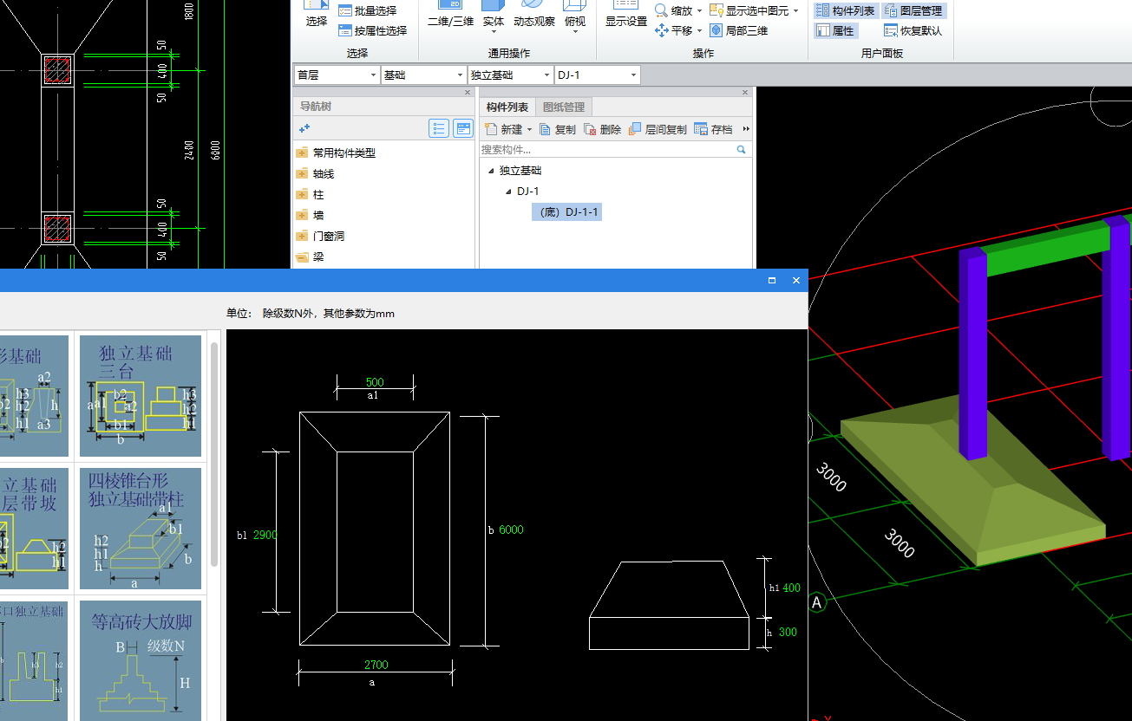This screenshot has height=721, width=1132.
Task: Toggle the 构件列表 panel button
Action: [846, 10]
